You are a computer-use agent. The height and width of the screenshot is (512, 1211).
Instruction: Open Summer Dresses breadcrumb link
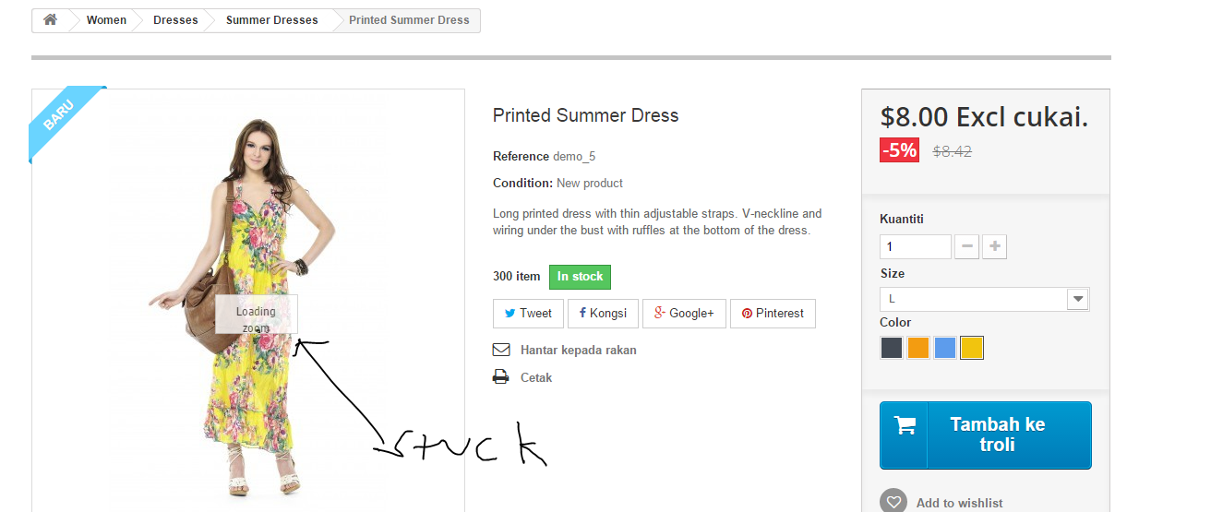271,20
